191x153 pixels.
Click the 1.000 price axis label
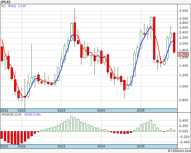pos(184,86)
